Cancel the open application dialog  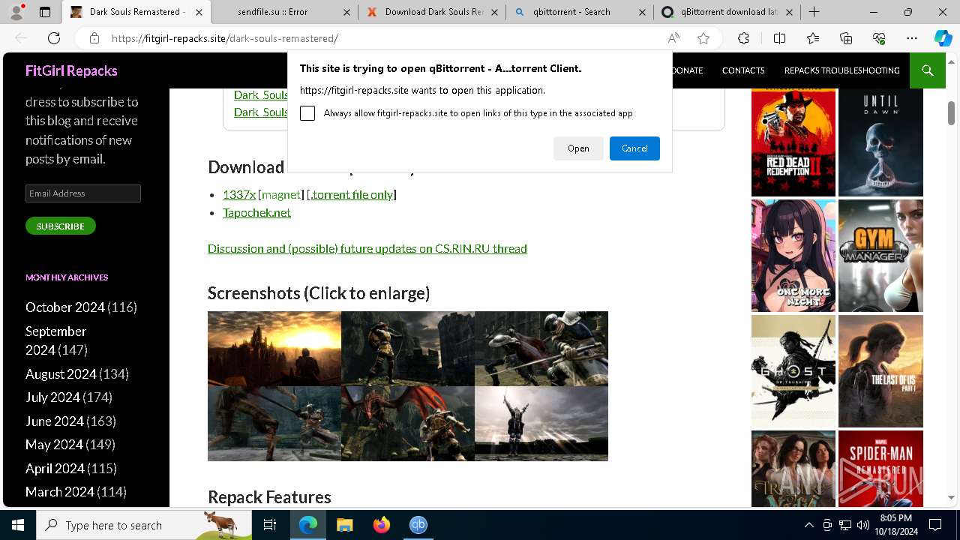pos(634,148)
